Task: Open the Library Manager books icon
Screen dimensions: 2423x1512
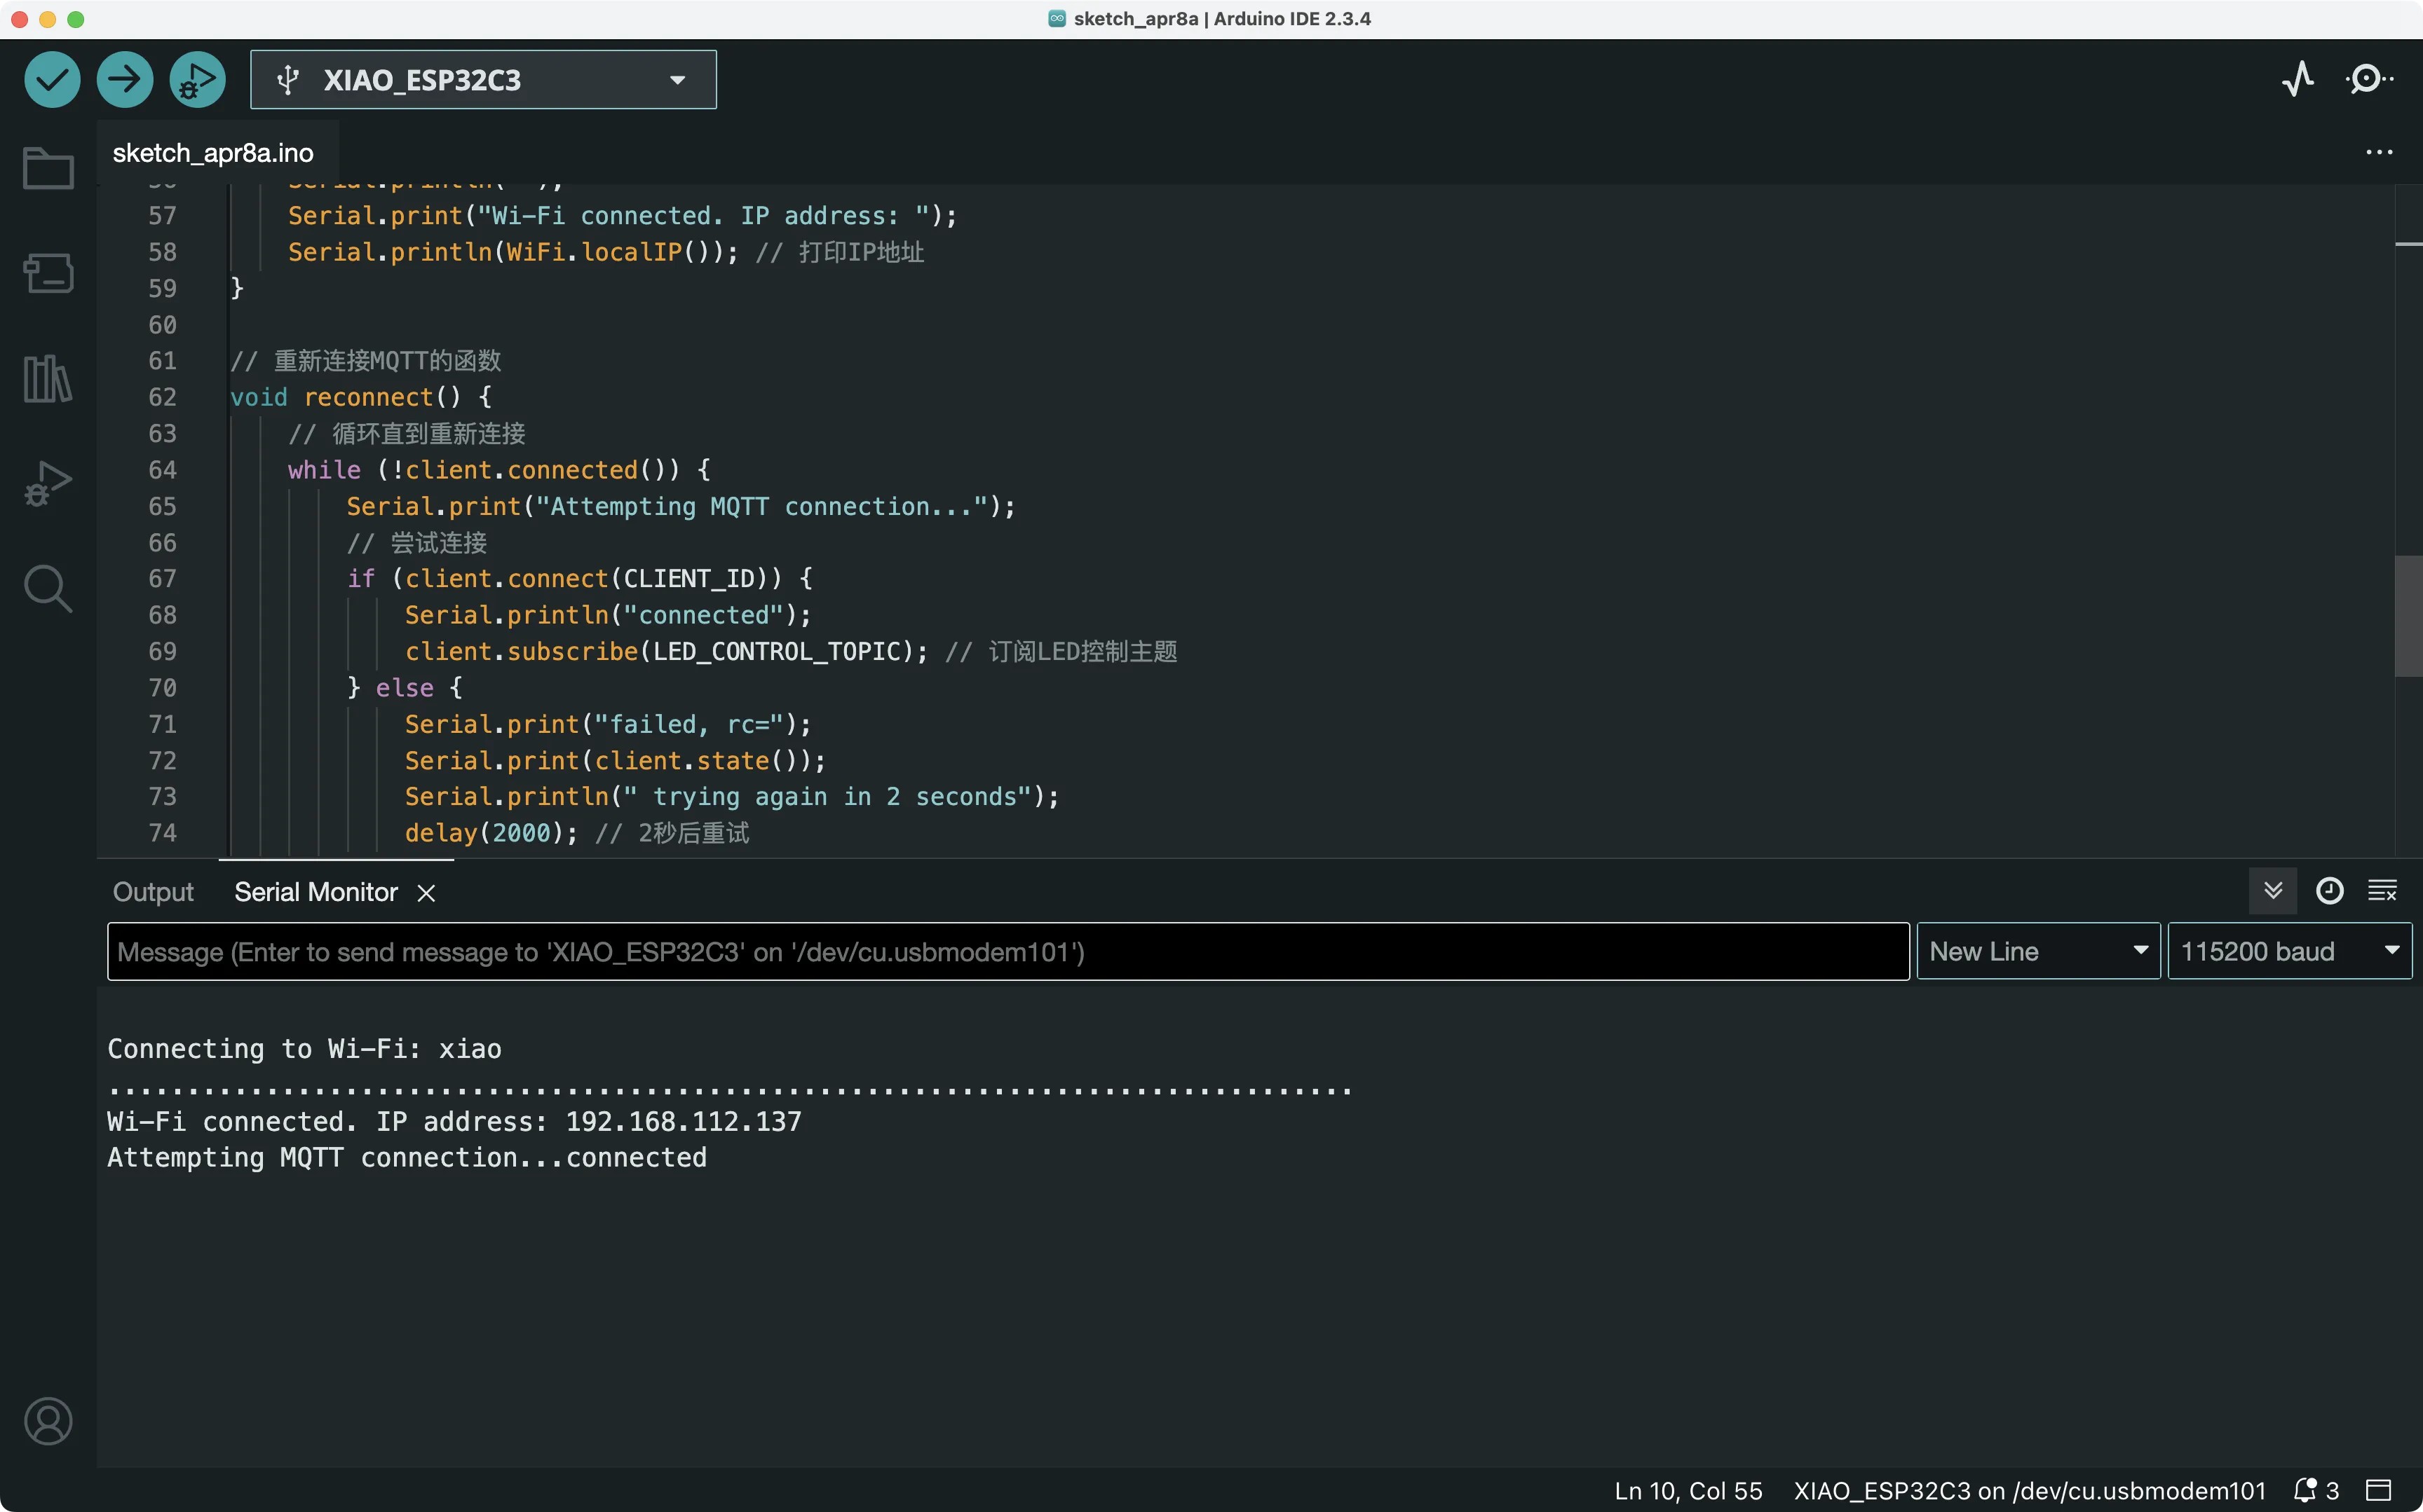Action: point(48,379)
